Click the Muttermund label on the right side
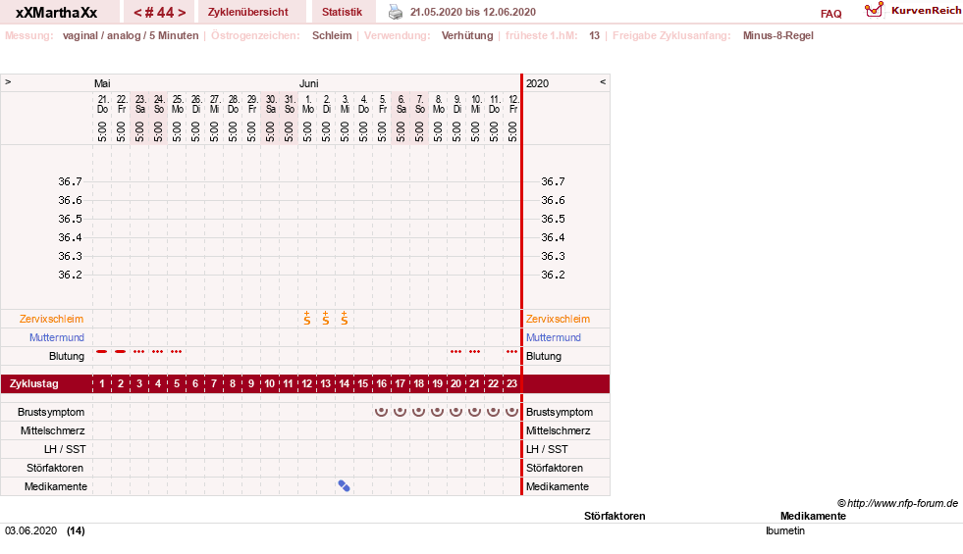 click(554, 337)
